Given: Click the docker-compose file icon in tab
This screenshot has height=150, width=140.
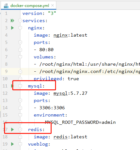Looking at the screenshot, I should (6, 6).
